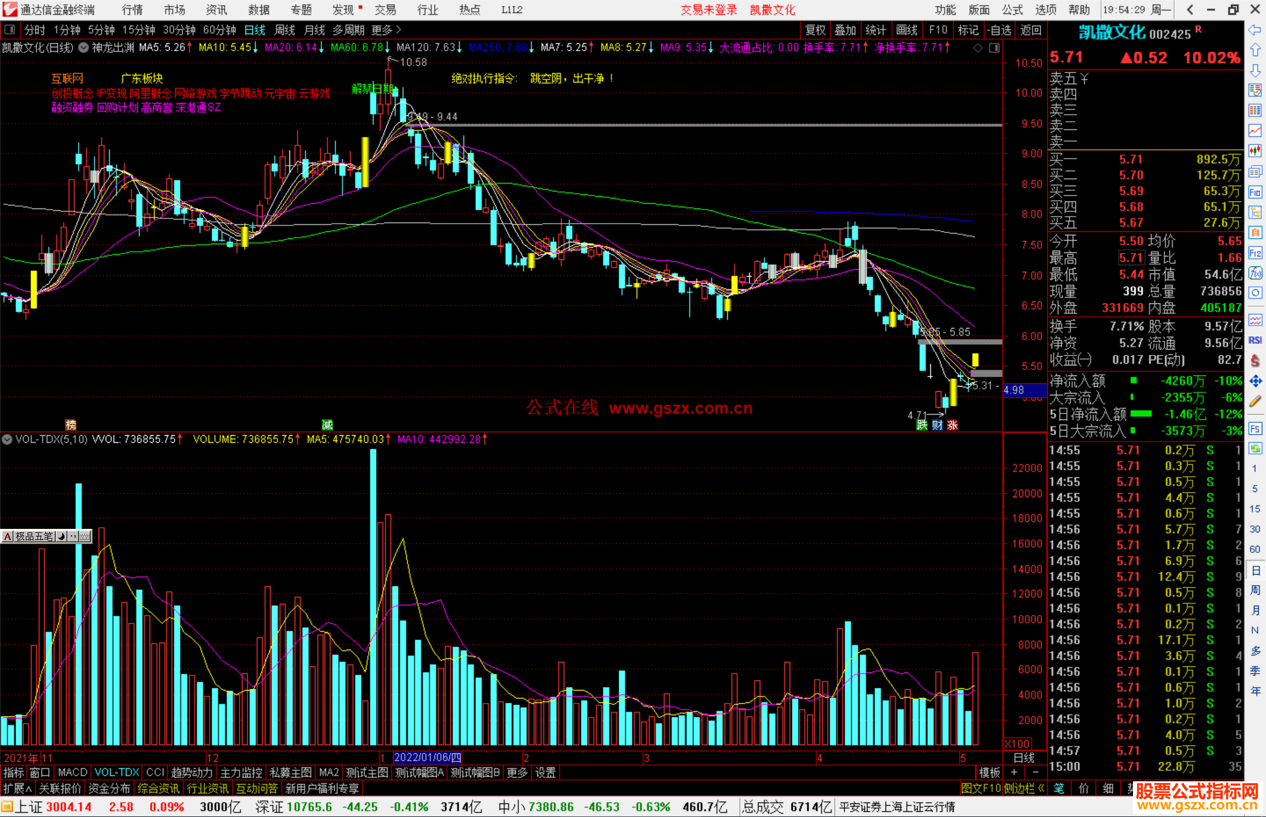
Task: Click the stacked windows sidebar icon
Action: (1255, 172)
